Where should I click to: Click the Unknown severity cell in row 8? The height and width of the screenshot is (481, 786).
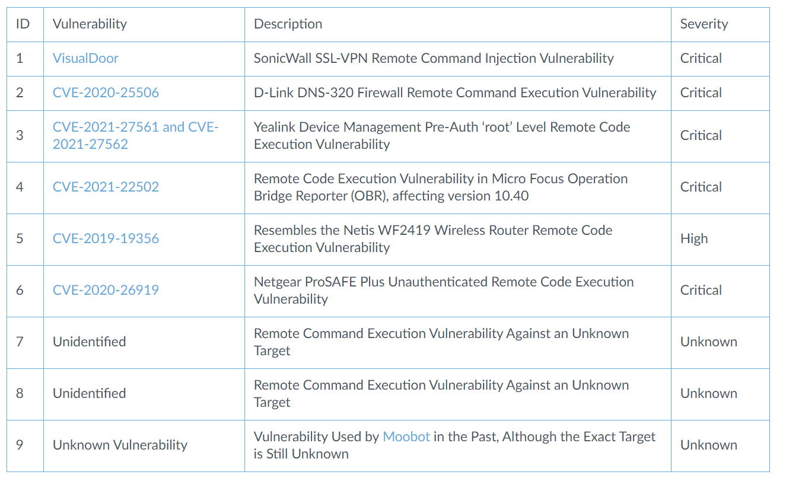708,393
